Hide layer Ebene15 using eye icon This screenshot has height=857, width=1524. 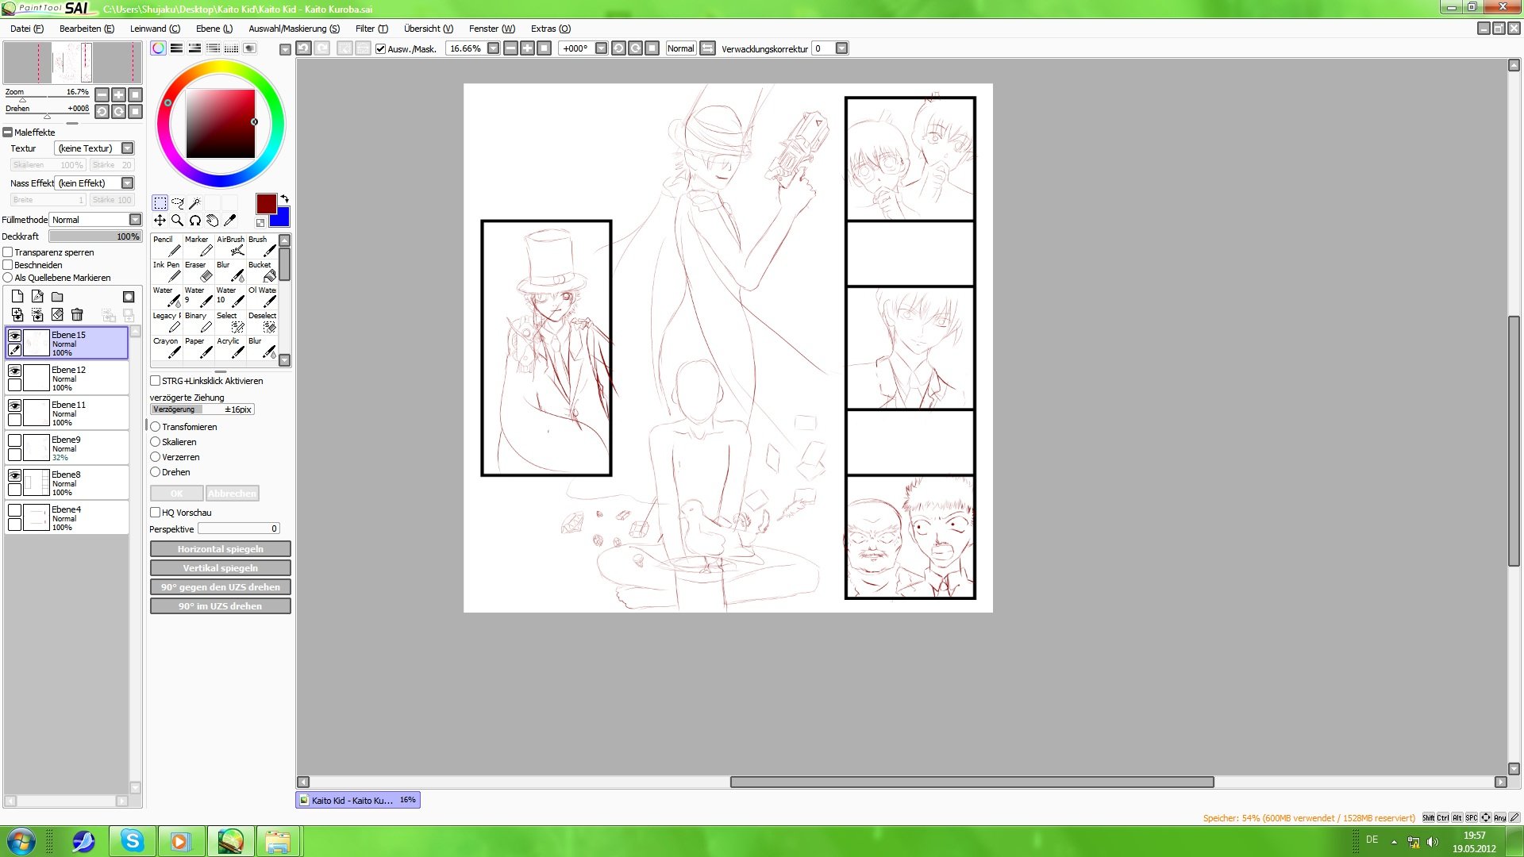click(14, 336)
